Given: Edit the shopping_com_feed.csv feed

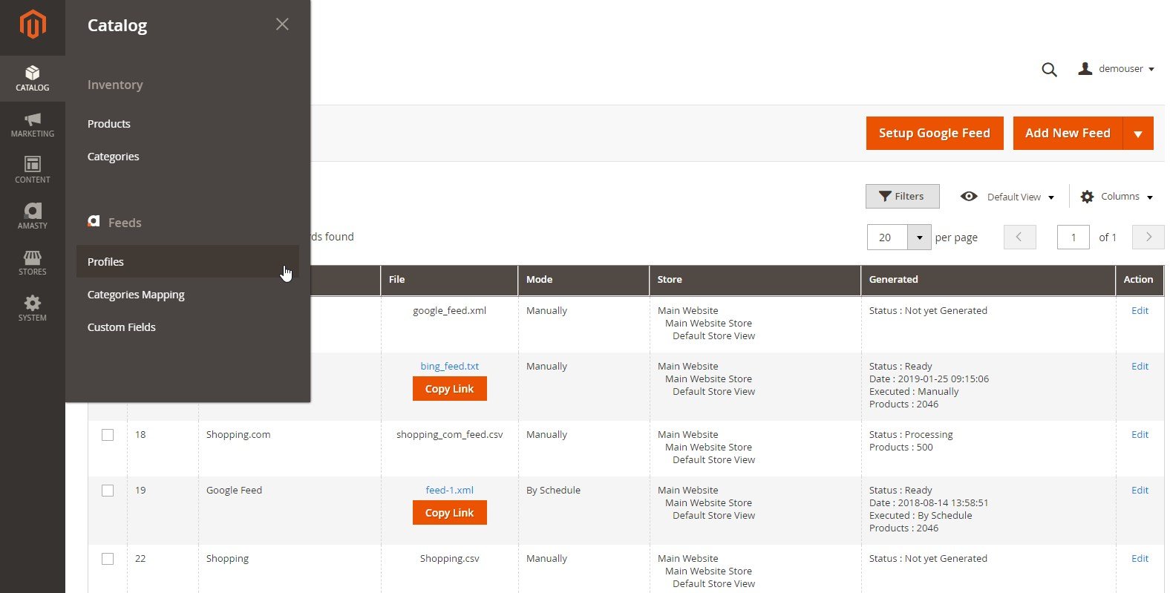Looking at the screenshot, I should click(1140, 435).
